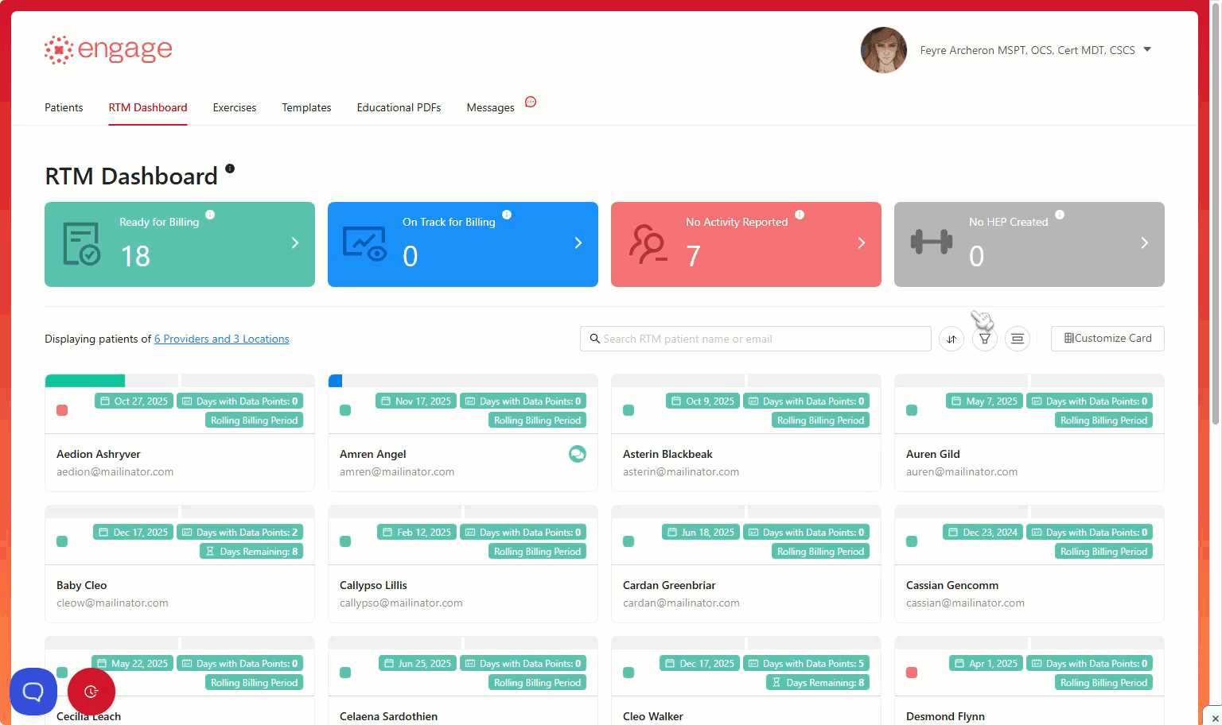Click the Feyre Archeron user name
Image resolution: width=1222 pixels, height=725 pixels.
click(1028, 50)
